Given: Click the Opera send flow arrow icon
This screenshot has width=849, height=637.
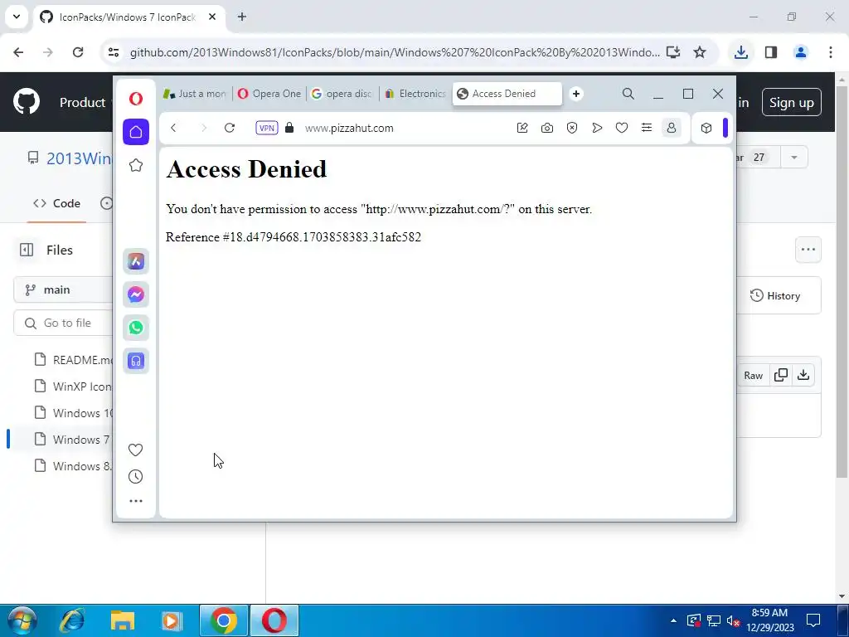Looking at the screenshot, I should pos(597,128).
